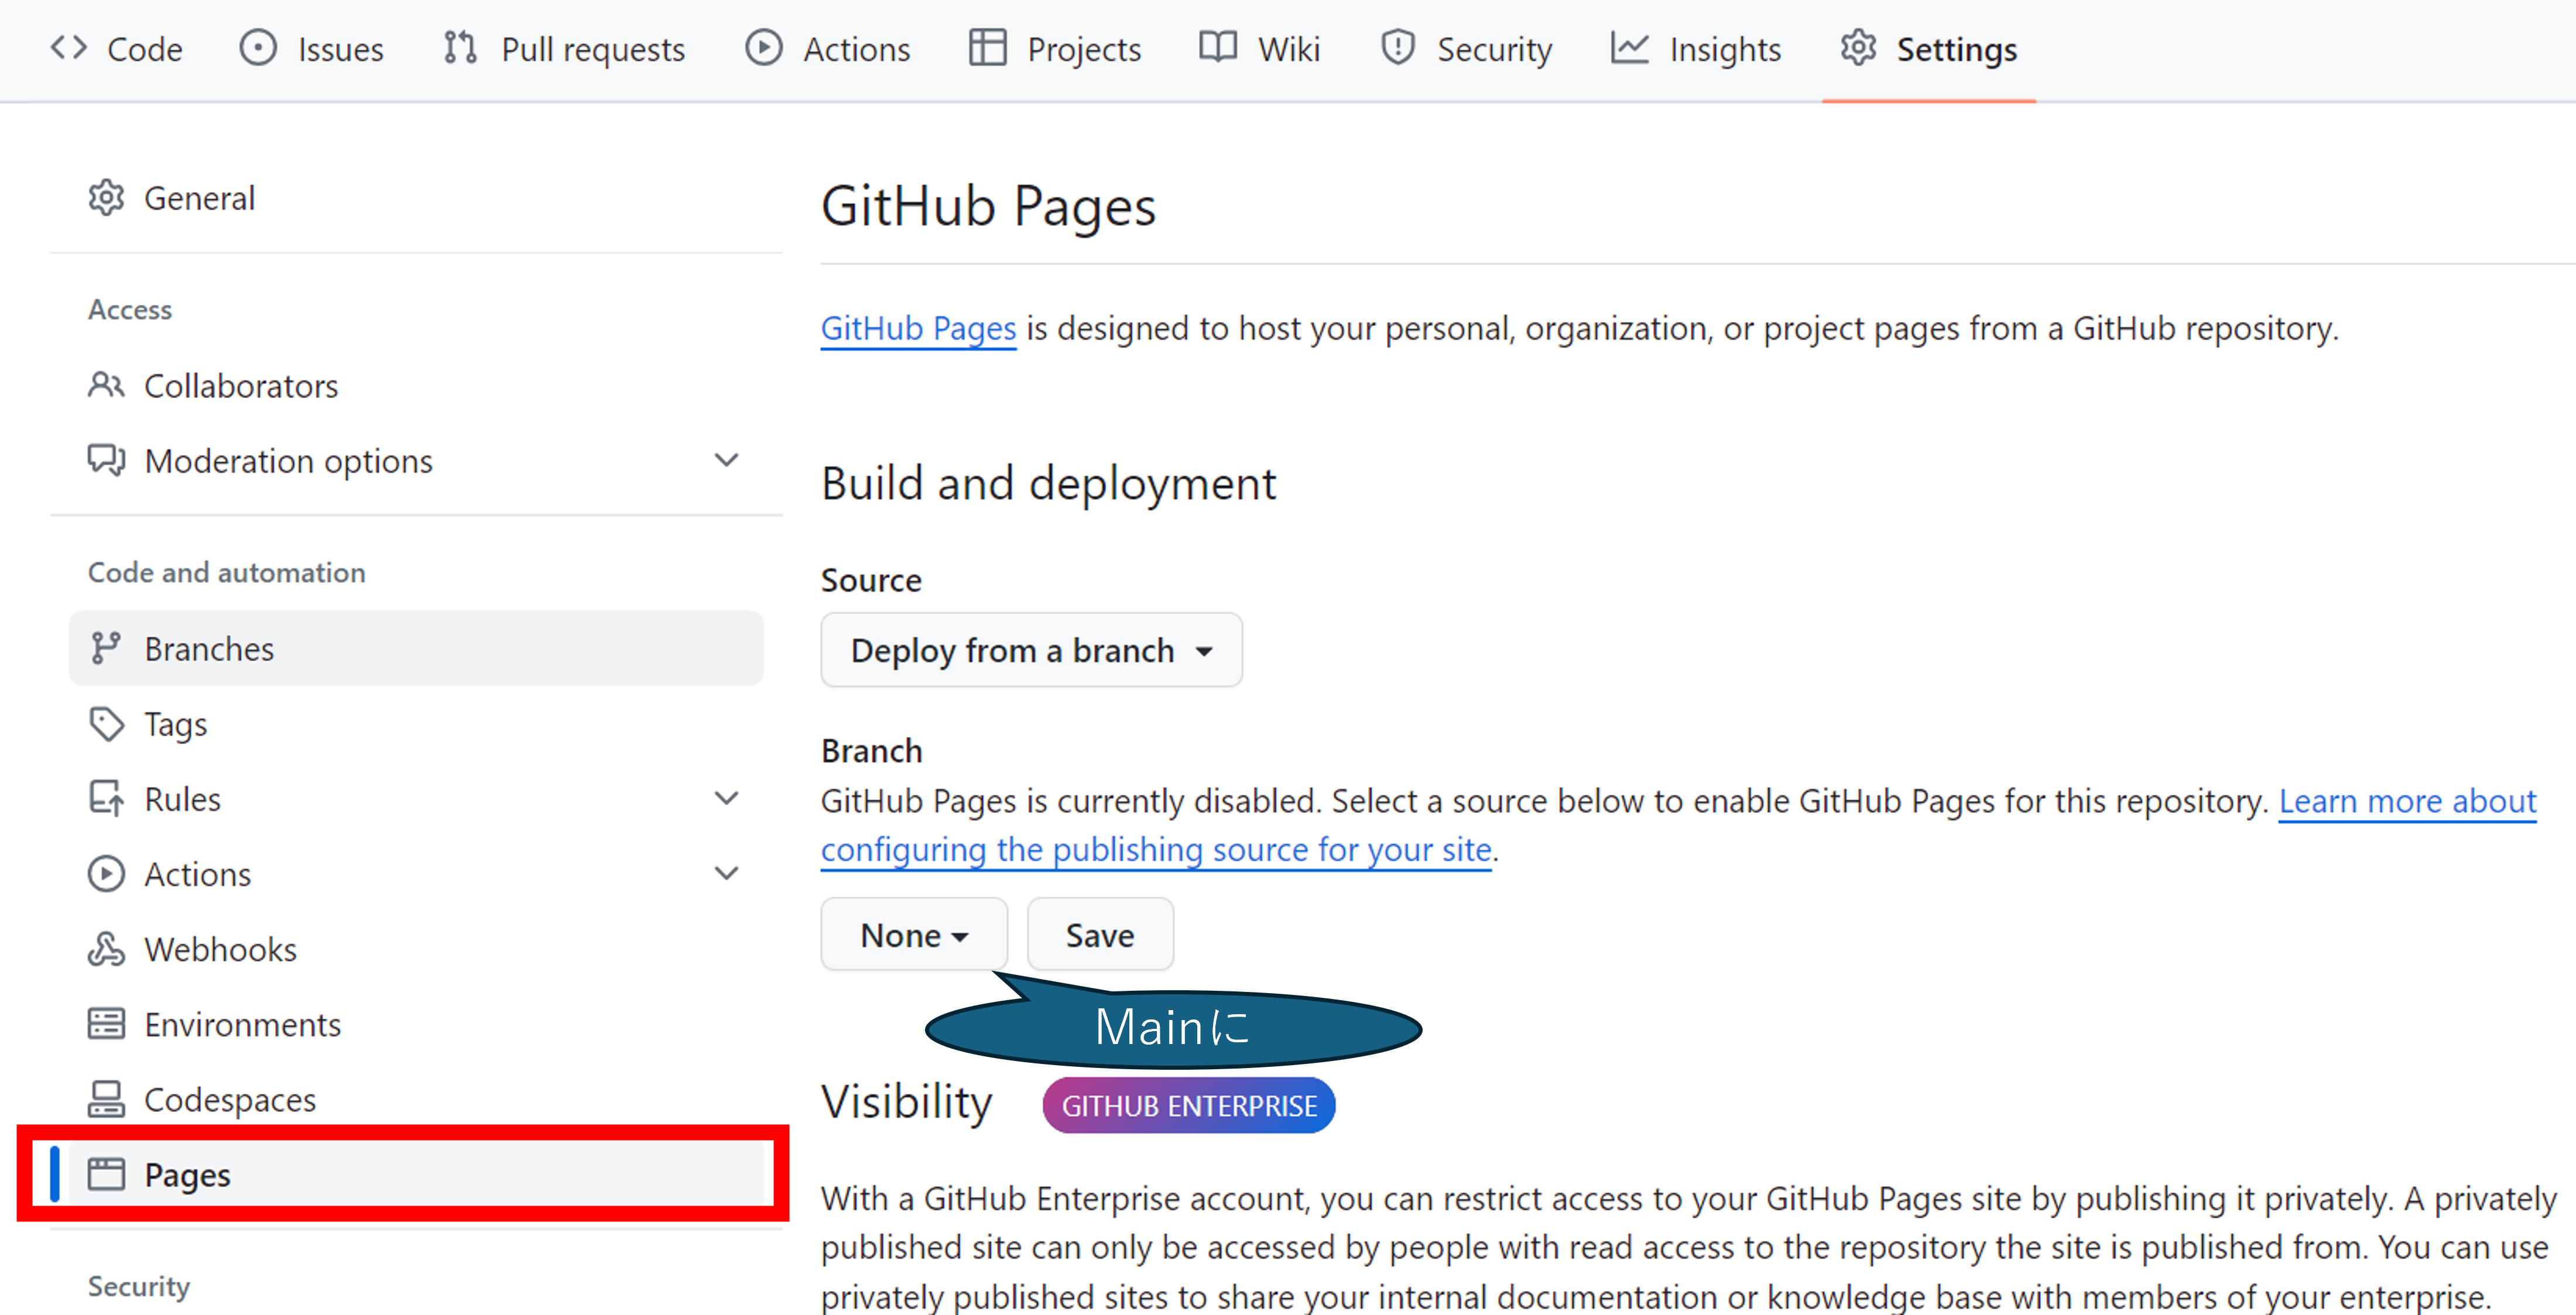2576x1315 pixels.
Task: Click the Branches git-branch icon
Action: [106, 648]
